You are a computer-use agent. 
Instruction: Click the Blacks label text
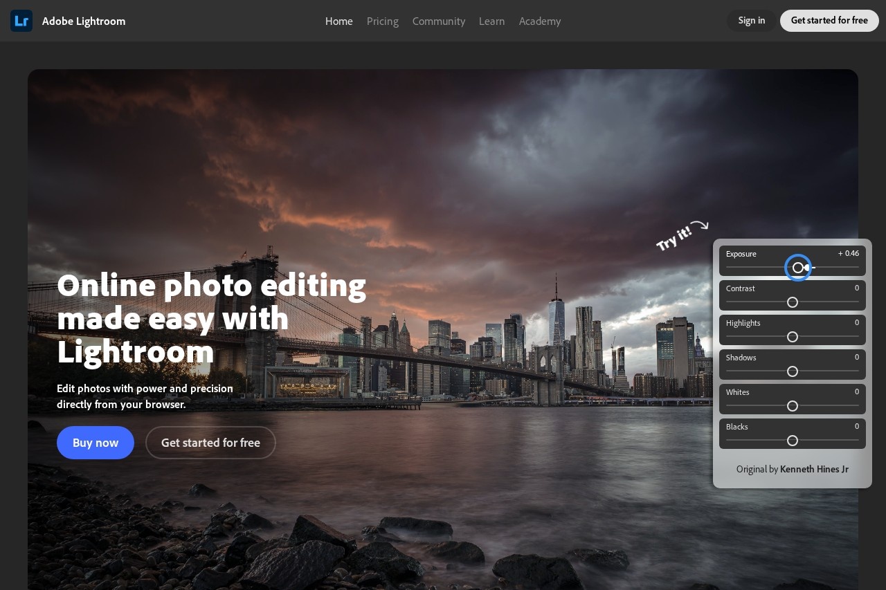pyautogui.click(x=737, y=427)
